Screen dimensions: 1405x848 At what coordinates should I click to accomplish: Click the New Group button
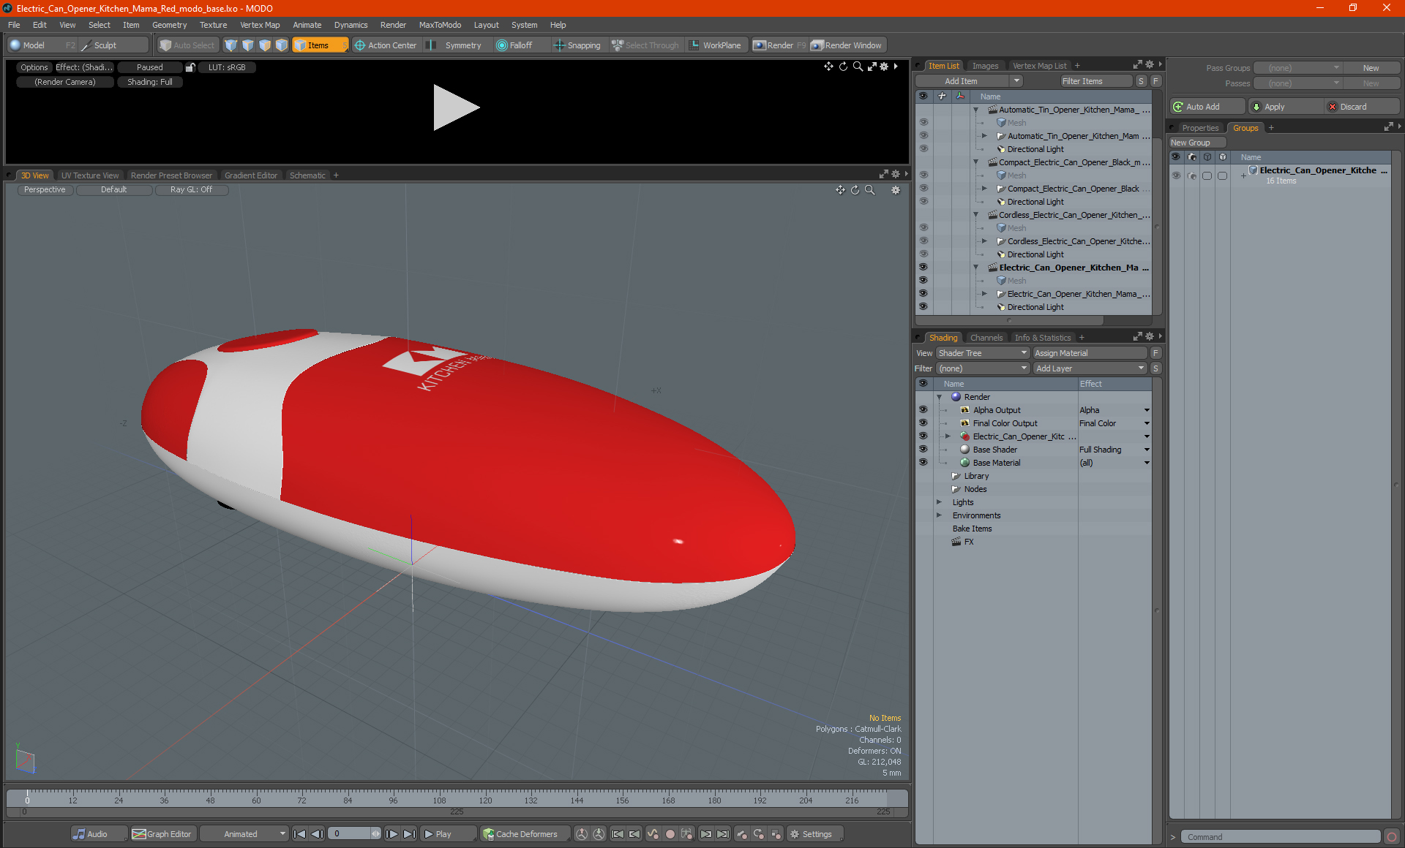(1196, 143)
